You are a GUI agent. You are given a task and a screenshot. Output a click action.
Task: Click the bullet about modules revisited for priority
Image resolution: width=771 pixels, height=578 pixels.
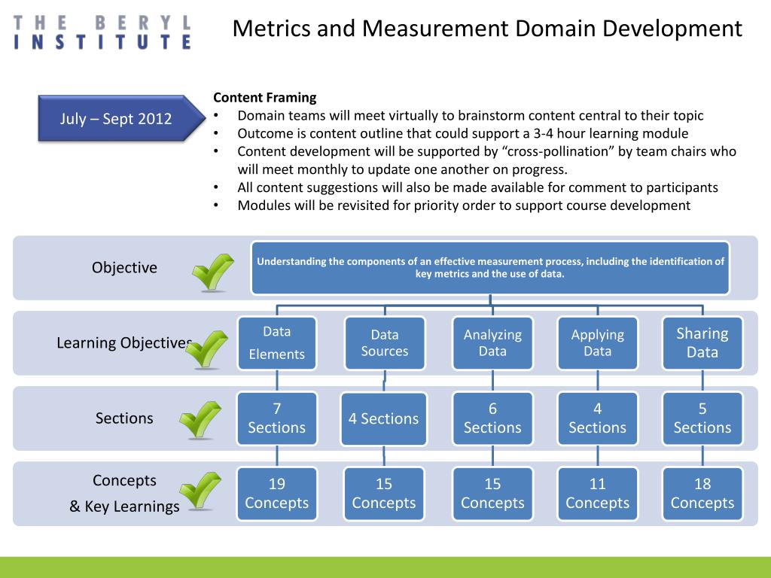(464, 205)
